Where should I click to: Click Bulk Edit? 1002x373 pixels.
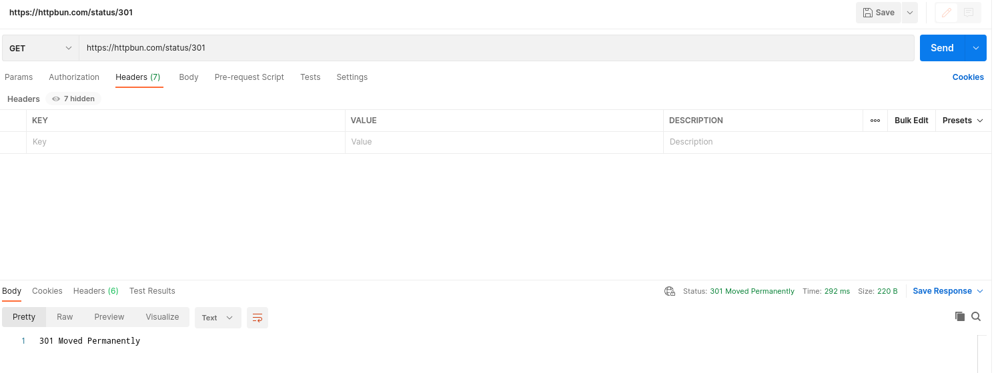coord(911,121)
